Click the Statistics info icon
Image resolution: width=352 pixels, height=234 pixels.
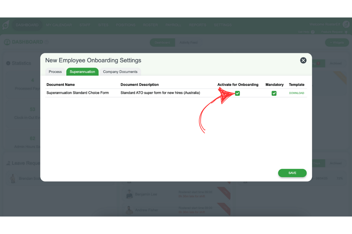click(8, 63)
